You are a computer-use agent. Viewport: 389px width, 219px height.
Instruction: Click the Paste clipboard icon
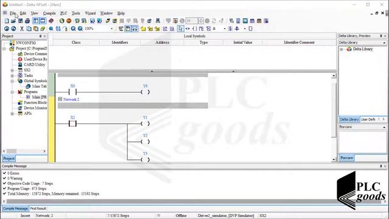[x=36, y=29]
